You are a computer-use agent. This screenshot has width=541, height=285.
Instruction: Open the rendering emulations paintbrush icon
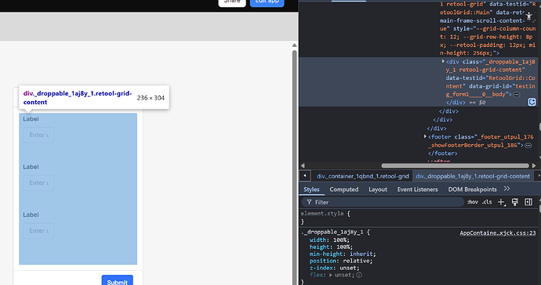point(515,202)
